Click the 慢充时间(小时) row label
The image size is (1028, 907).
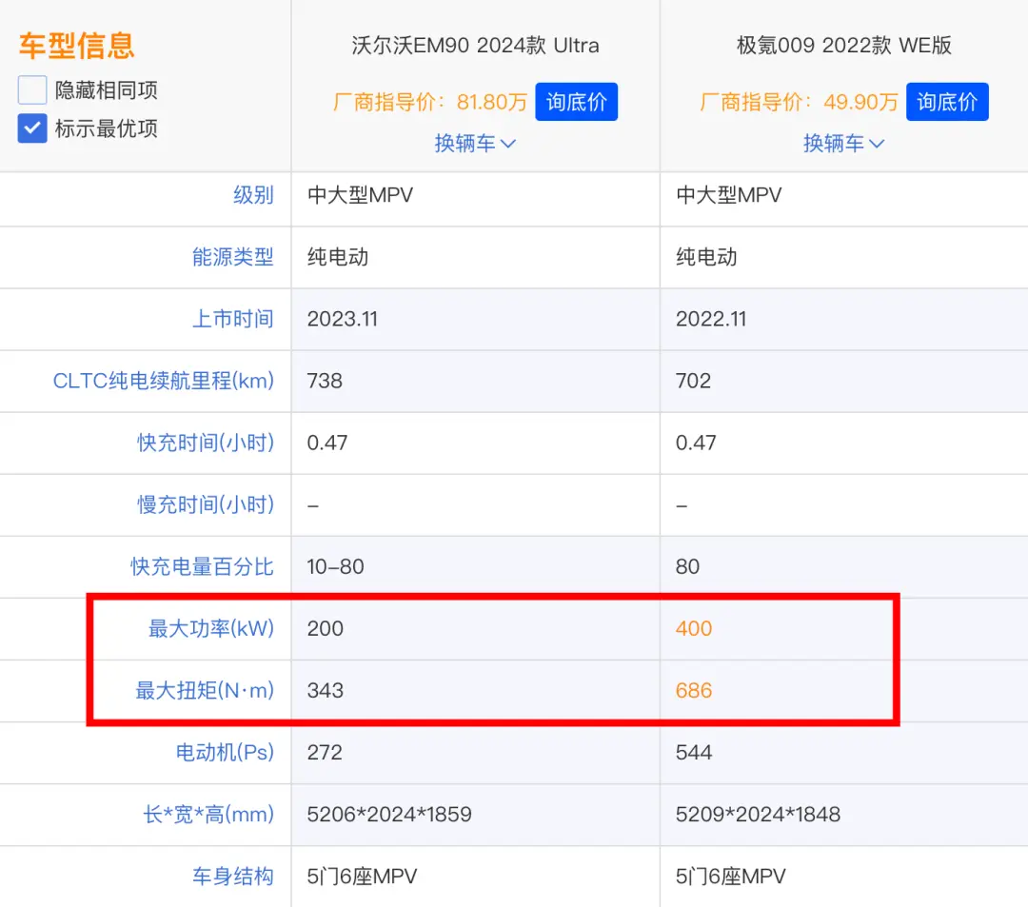click(206, 504)
